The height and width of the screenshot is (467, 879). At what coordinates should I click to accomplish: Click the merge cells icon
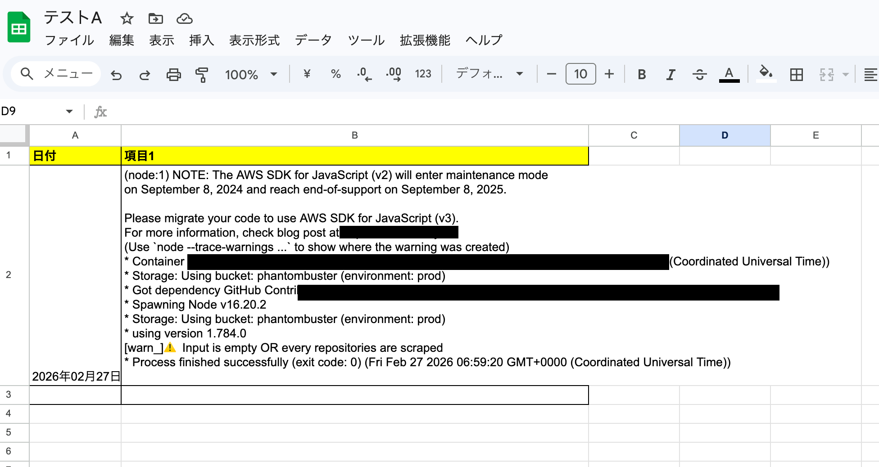[827, 74]
